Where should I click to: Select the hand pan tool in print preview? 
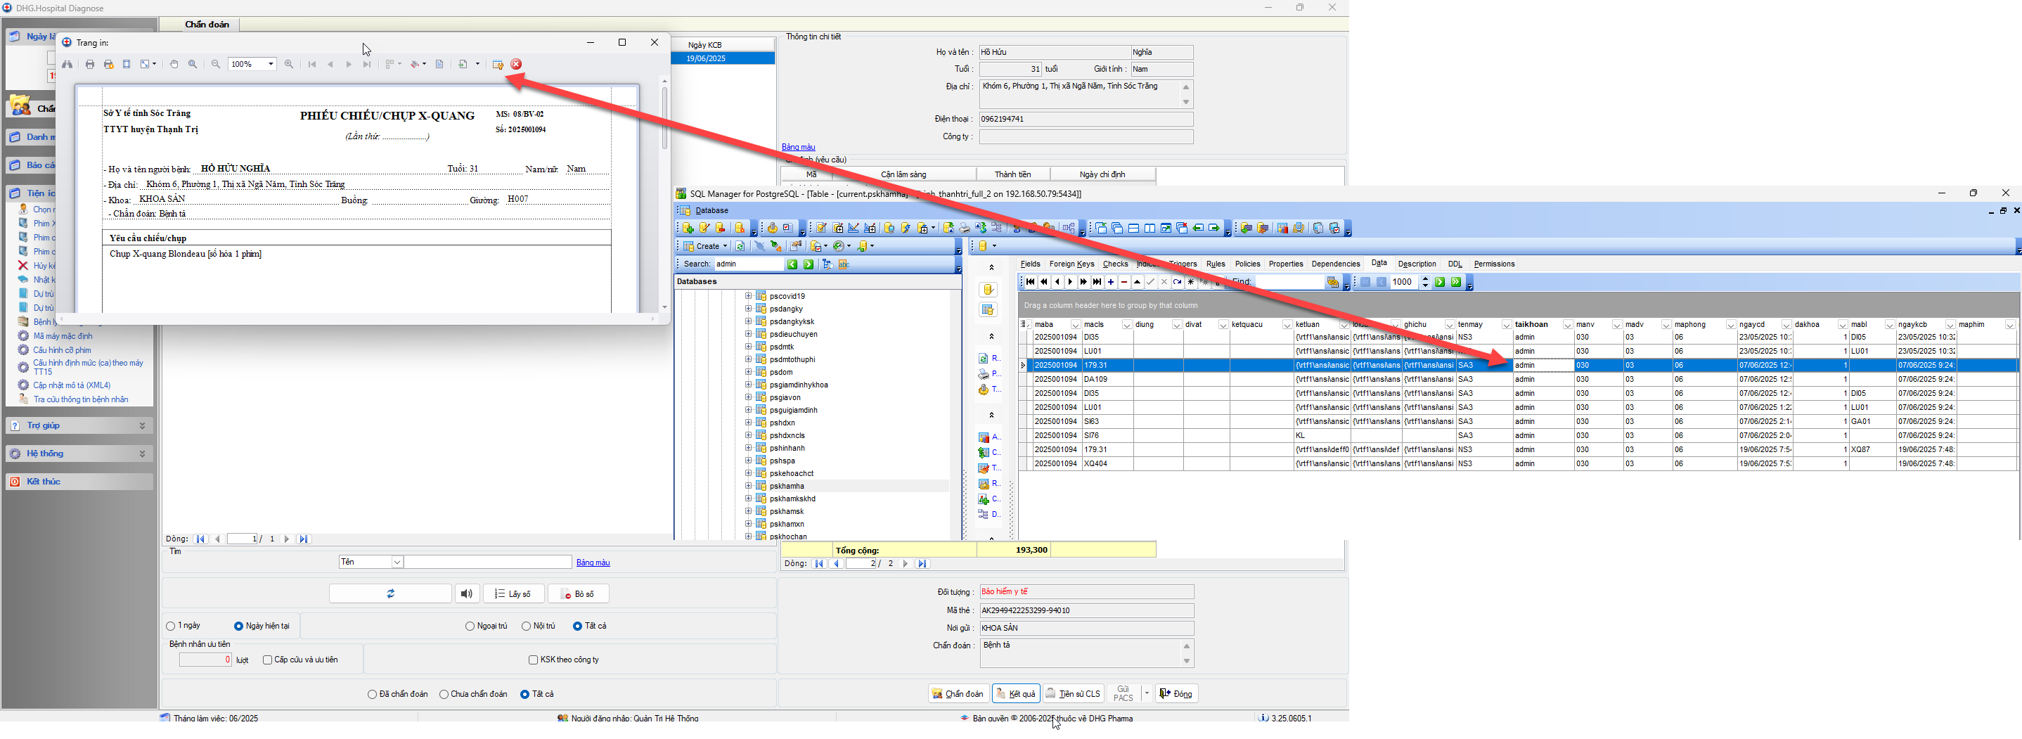174,65
